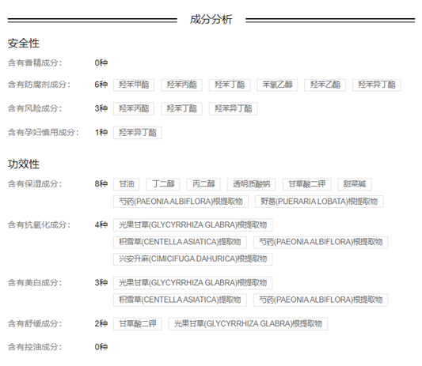
Task: Select 羟苯异丁酯 in the 防腐剂成分 row
Action: tap(377, 85)
